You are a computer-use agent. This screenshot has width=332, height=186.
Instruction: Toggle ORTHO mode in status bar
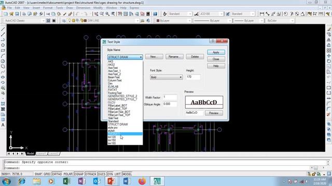click(57, 174)
